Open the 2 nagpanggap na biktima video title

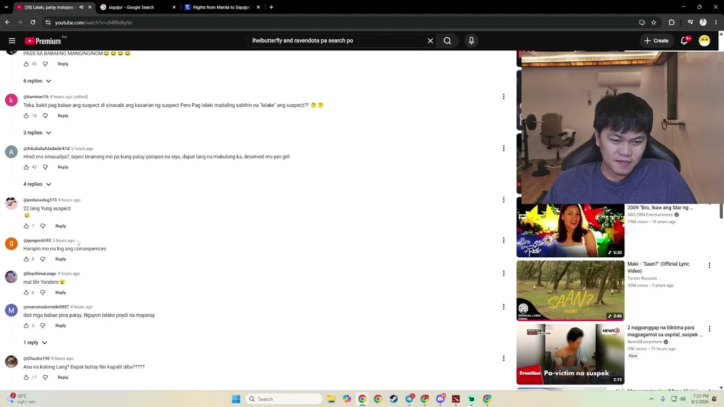click(665, 331)
